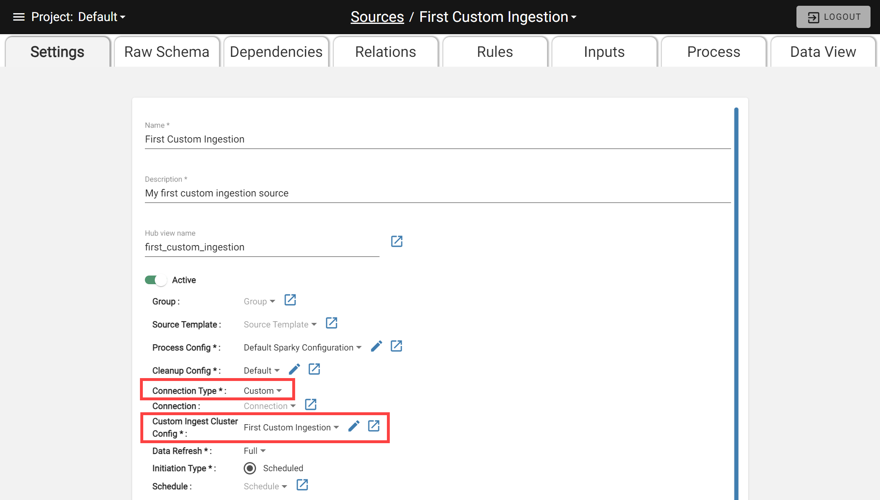The height and width of the screenshot is (500, 880).
Task: Click the Name input field
Action: coord(438,139)
